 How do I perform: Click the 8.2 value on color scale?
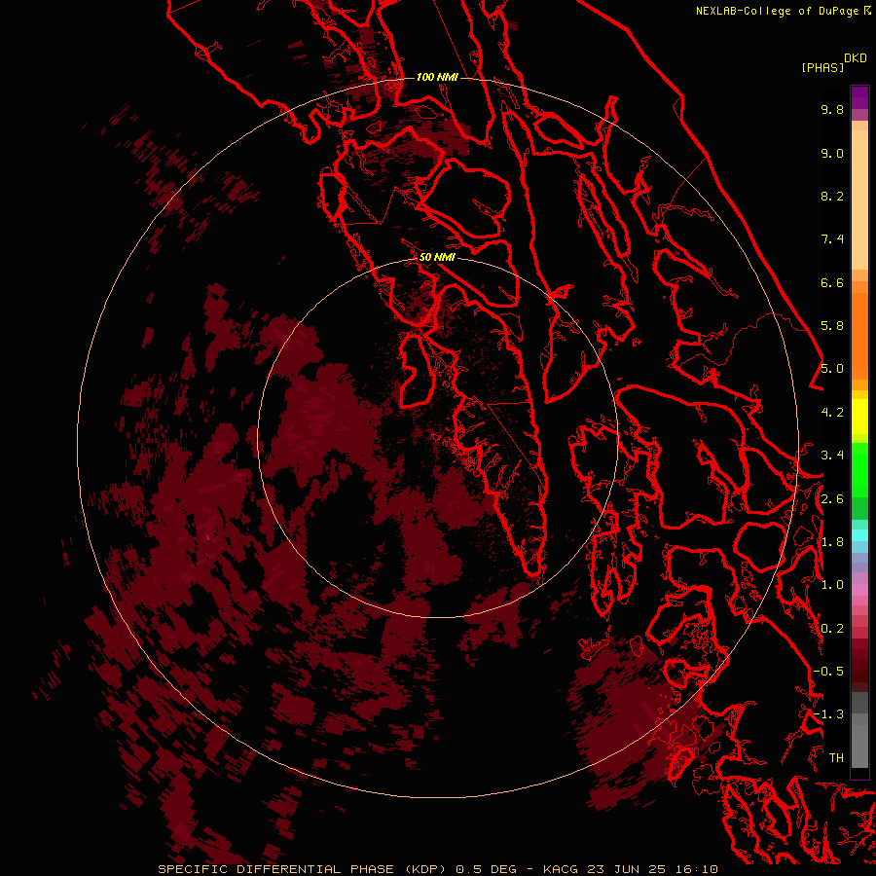click(832, 196)
